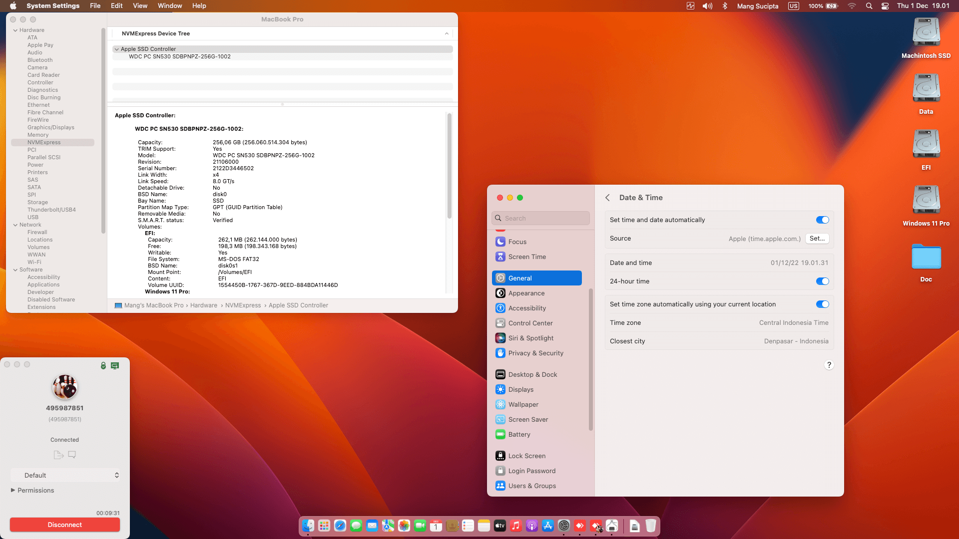The height and width of the screenshot is (539, 959).
Task: Click the Set... button for time source
Action: 817,239
